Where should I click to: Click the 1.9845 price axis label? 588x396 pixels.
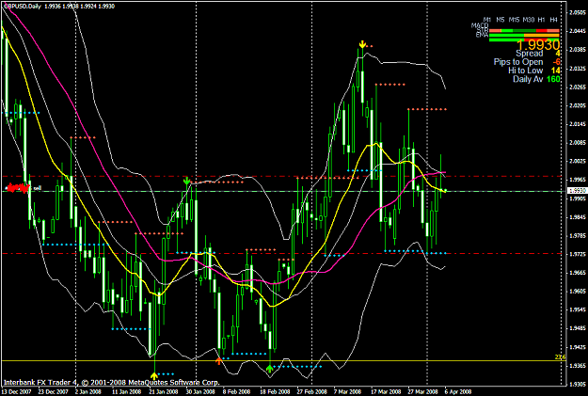[577, 216]
